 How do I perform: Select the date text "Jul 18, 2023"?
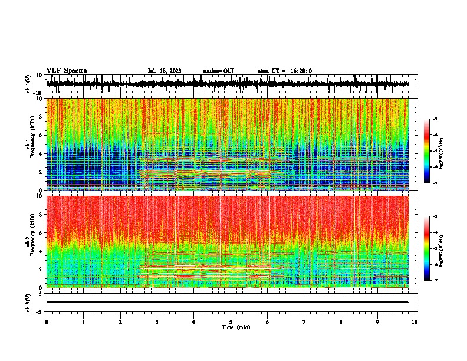(x=165, y=71)
